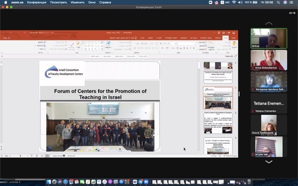The width and height of the screenshot is (298, 186).
Task: Click the Tetiana Eremenko participant tile
Action: [269, 102]
